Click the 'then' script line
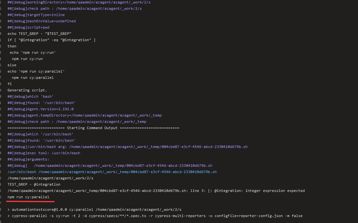Screen dimensions: 358x223 tap(12, 46)
